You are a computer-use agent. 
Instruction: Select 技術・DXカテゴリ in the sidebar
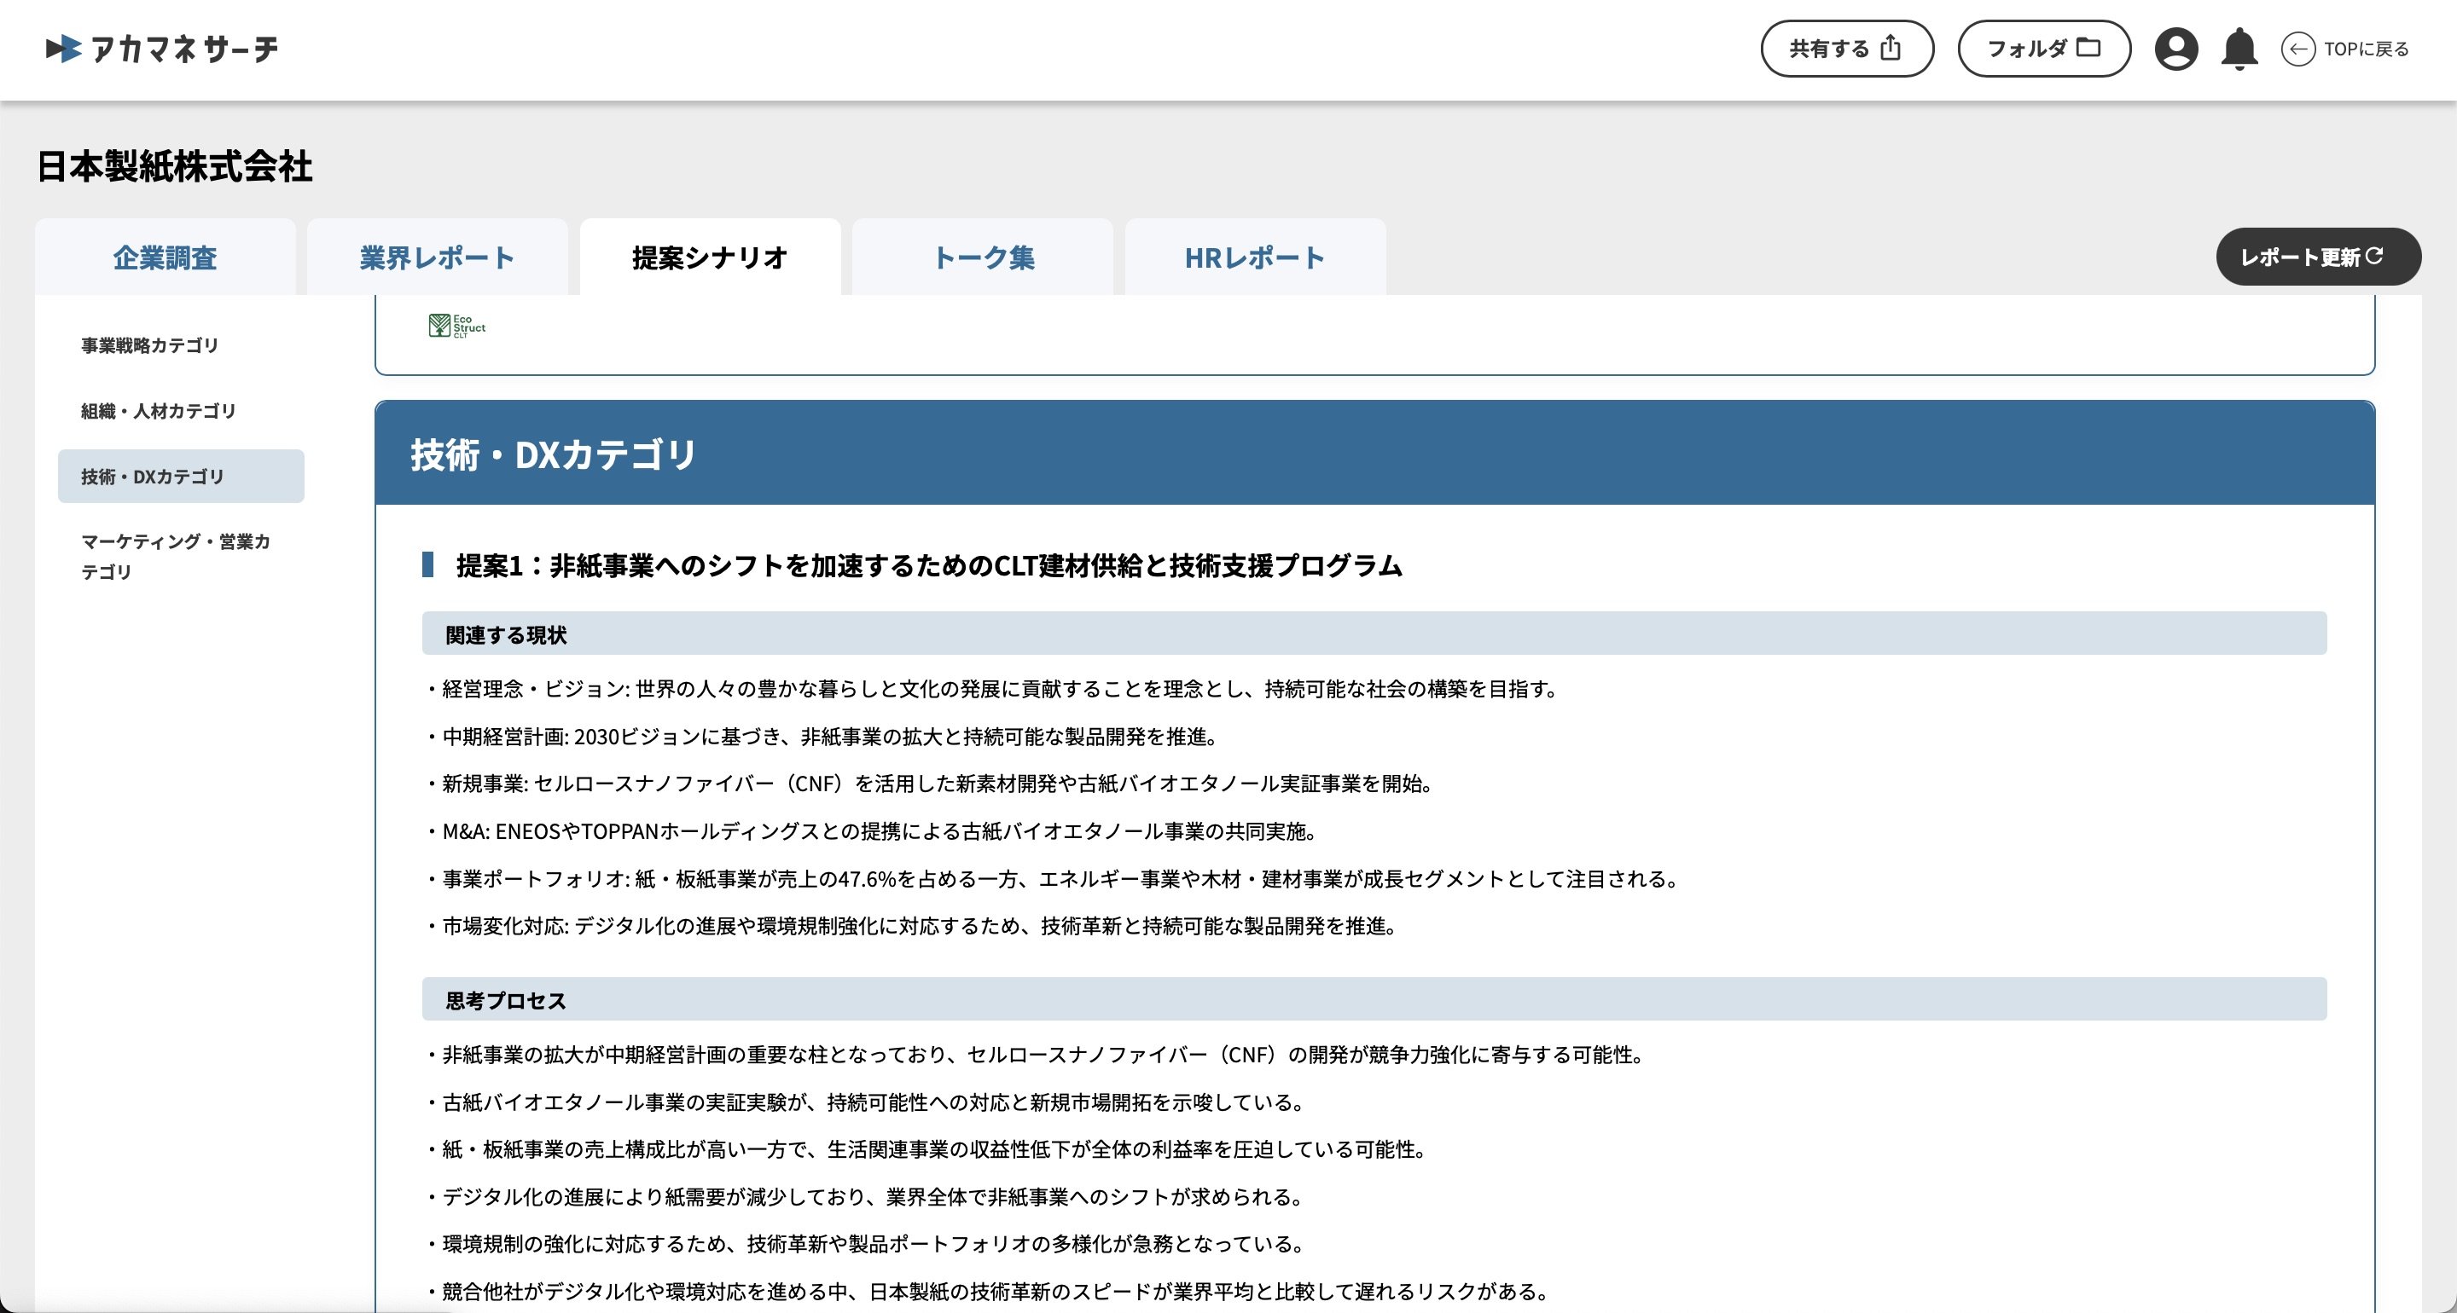click(181, 476)
